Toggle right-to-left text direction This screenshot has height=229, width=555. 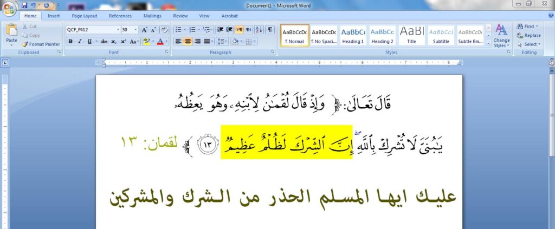click(x=249, y=30)
